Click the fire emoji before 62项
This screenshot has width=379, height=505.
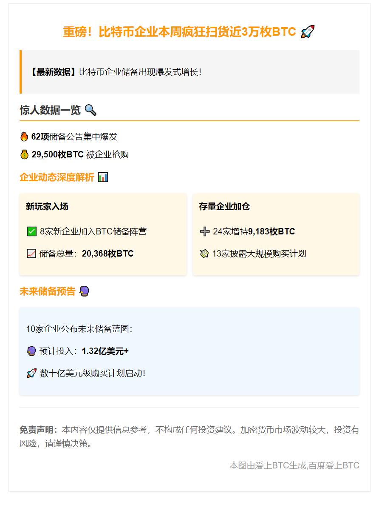tap(24, 137)
